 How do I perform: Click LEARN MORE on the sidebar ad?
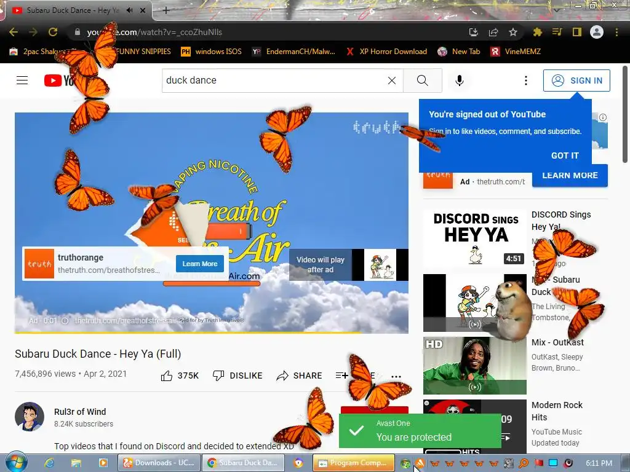[x=570, y=175]
